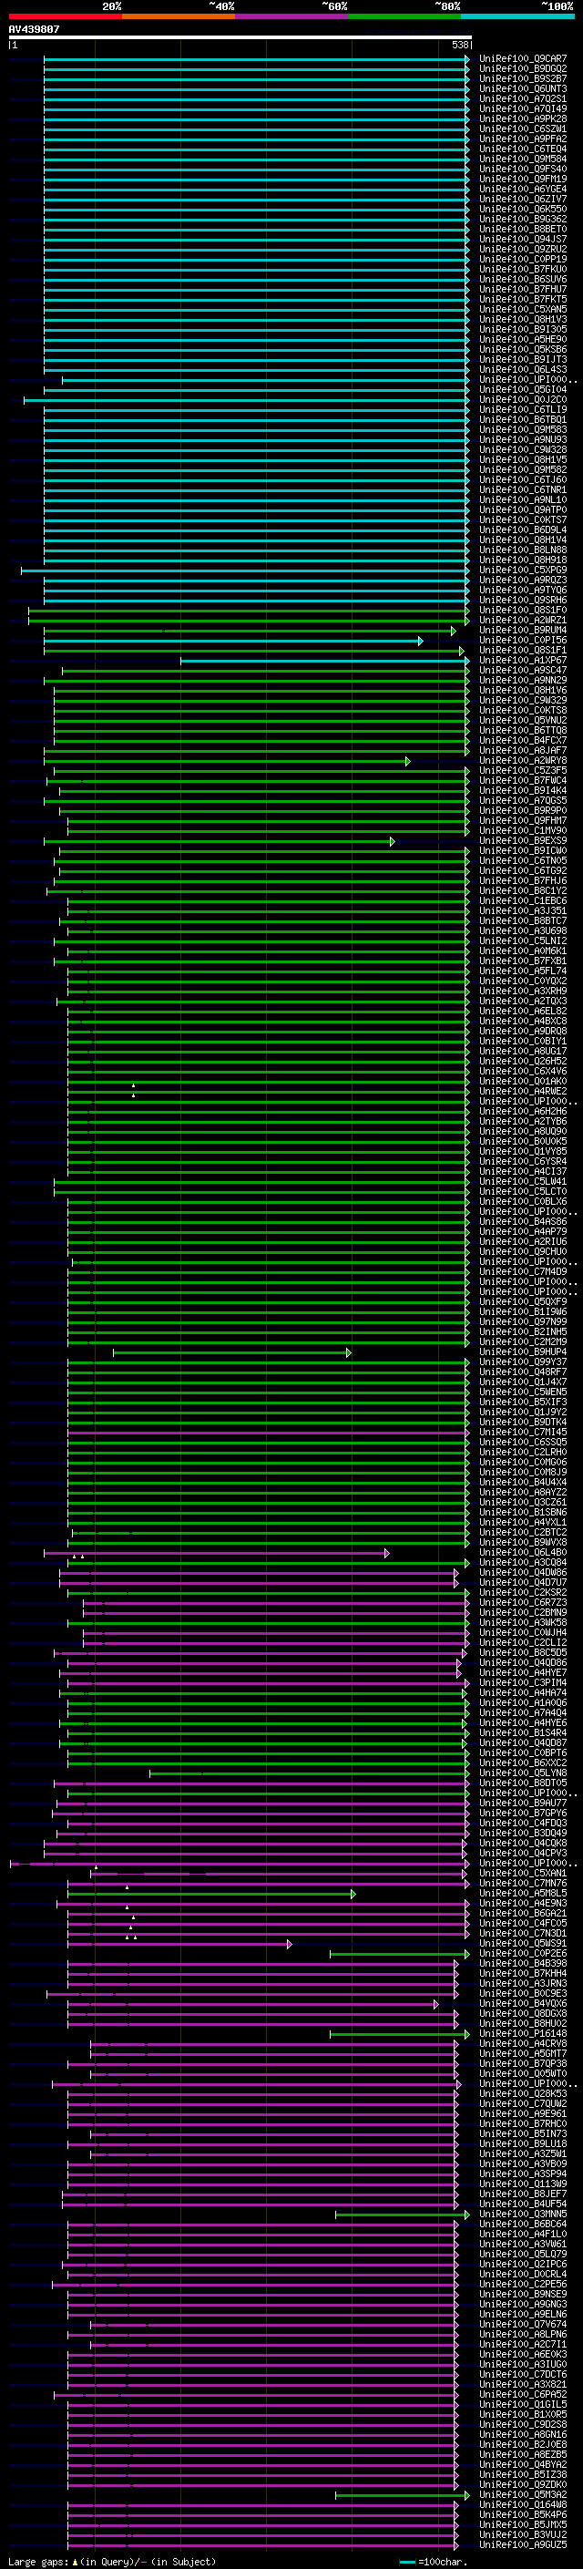Click the short green bar for UniRef100_B9HUP4

tap(231, 1352)
